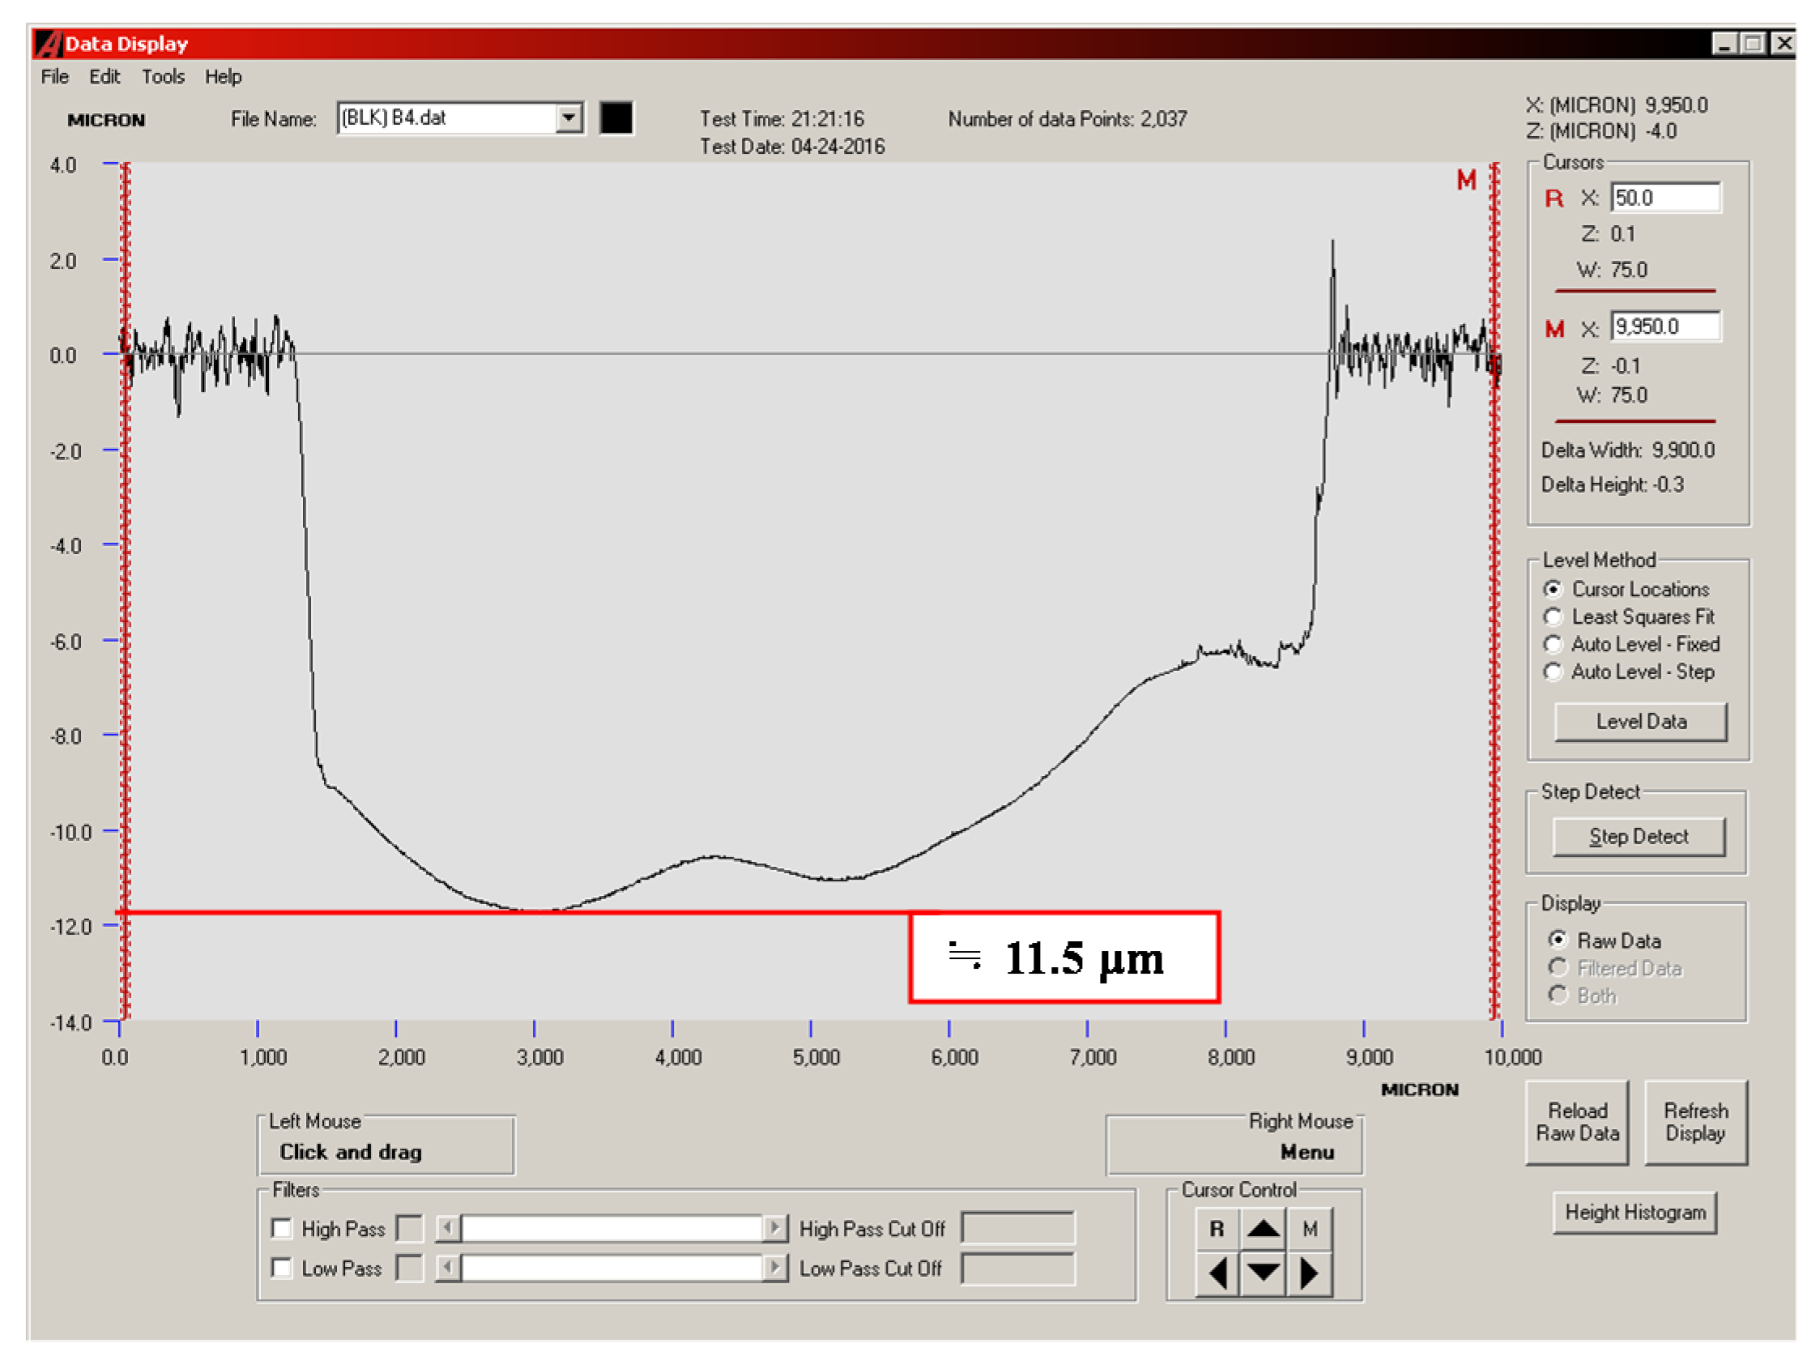The height and width of the screenshot is (1369, 1820).
Task: Select the R cursor button in Cursor Control
Action: pyautogui.click(x=1217, y=1229)
